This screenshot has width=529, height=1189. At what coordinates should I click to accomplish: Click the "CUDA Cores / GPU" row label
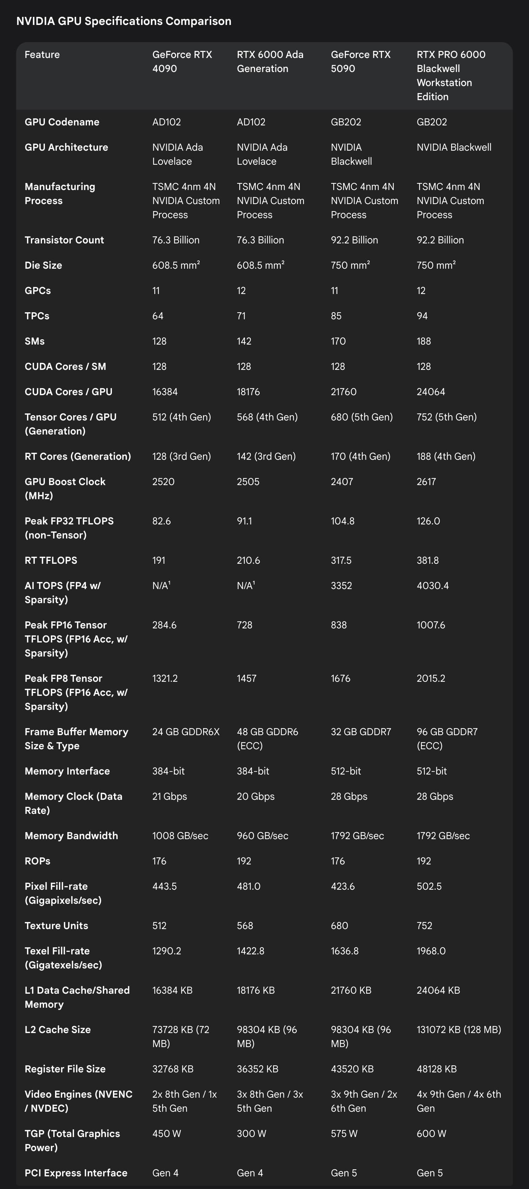click(68, 392)
